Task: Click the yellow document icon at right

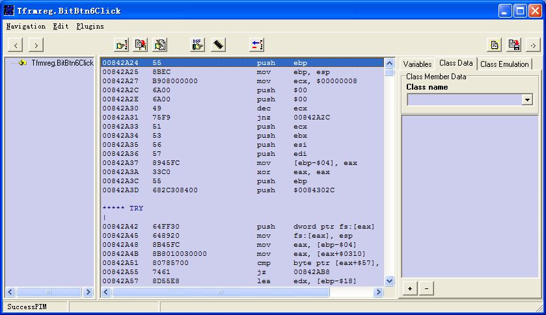Action: click(x=494, y=45)
